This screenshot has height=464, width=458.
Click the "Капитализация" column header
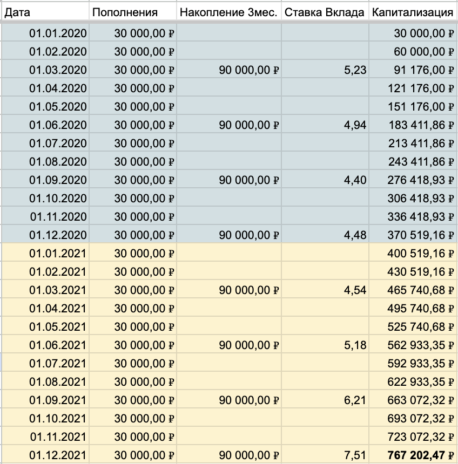coord(413,12)
